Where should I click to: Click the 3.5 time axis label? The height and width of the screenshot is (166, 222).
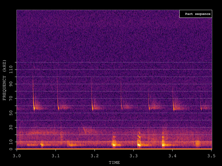(211, 156)
